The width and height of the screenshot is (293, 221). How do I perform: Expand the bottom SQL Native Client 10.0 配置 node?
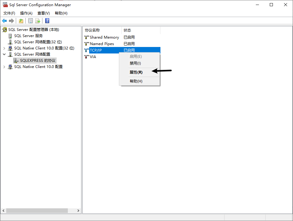click(4, 67)
